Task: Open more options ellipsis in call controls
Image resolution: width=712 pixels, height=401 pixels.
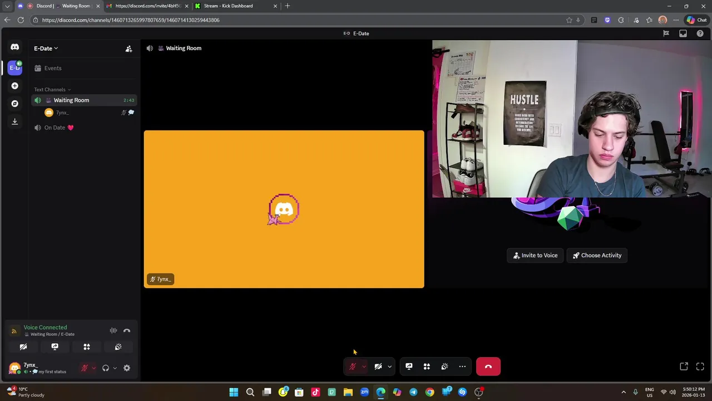Action: tap(462, 366)
